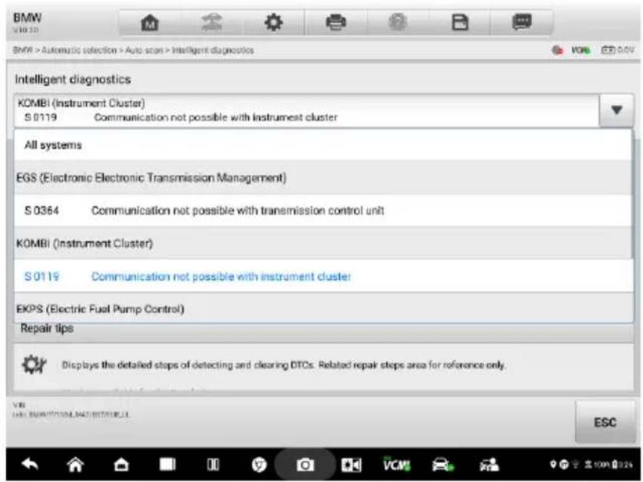The image size is (643, 482).
Task: Click the Repair tips gear icon
Action: pyautogui.click(x=33, y=364)
